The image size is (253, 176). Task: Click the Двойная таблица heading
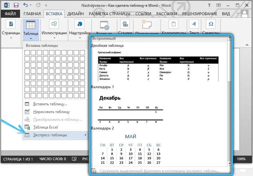107,46
